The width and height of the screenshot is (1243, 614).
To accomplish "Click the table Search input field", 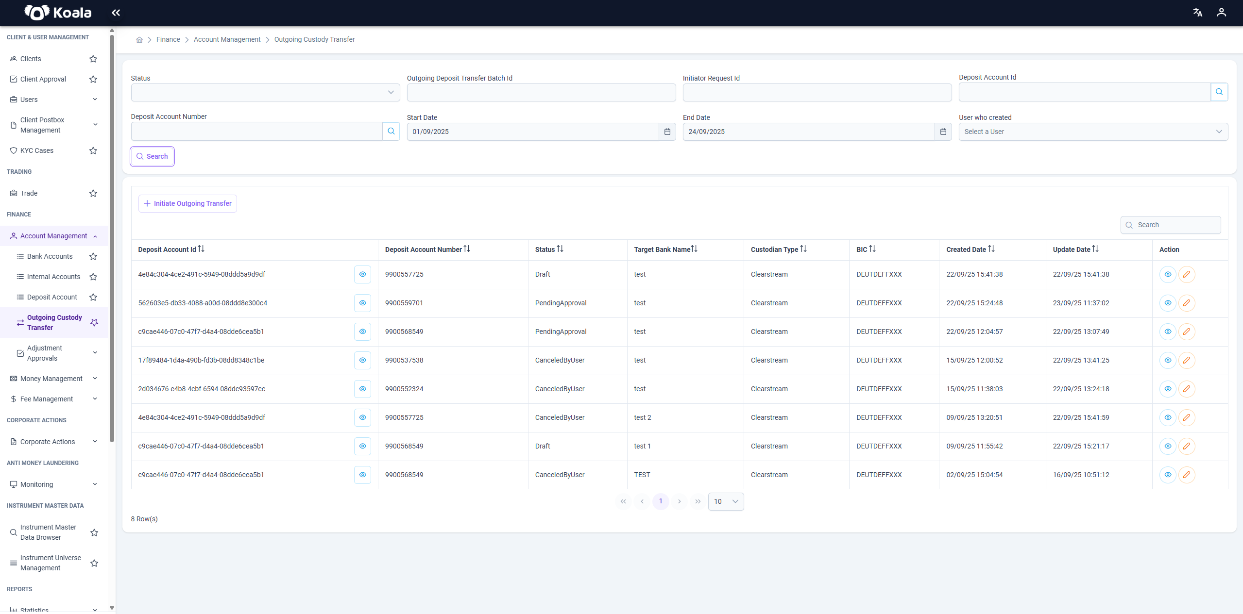I will [x=1171, y=225].
